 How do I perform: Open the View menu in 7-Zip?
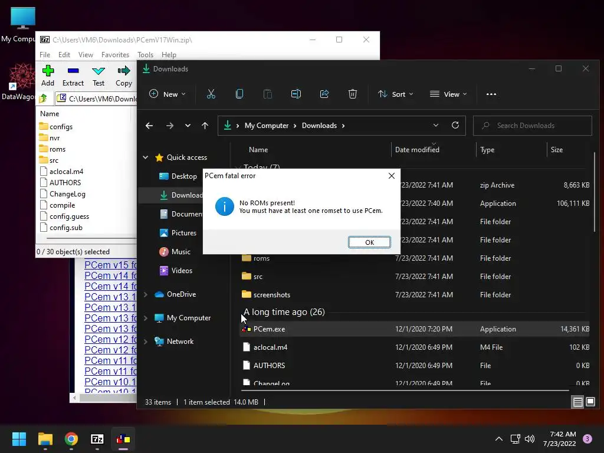[x=86, y=55]
